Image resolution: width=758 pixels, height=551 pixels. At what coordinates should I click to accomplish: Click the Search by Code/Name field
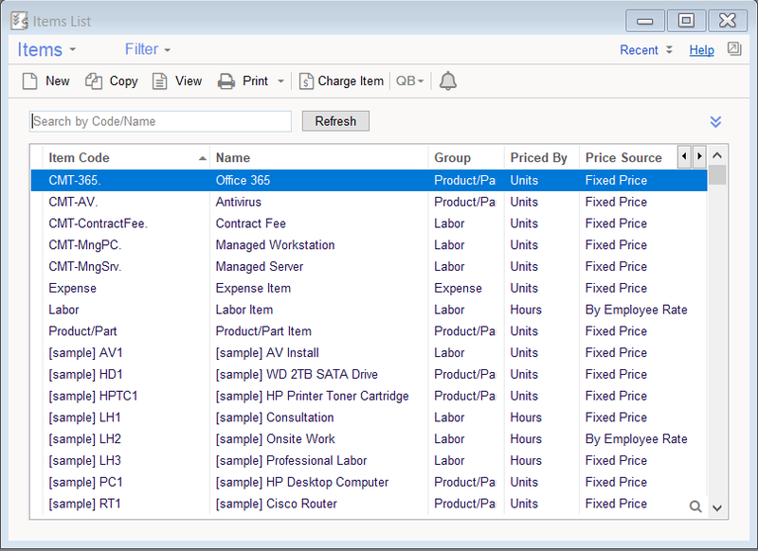(159, 121)
